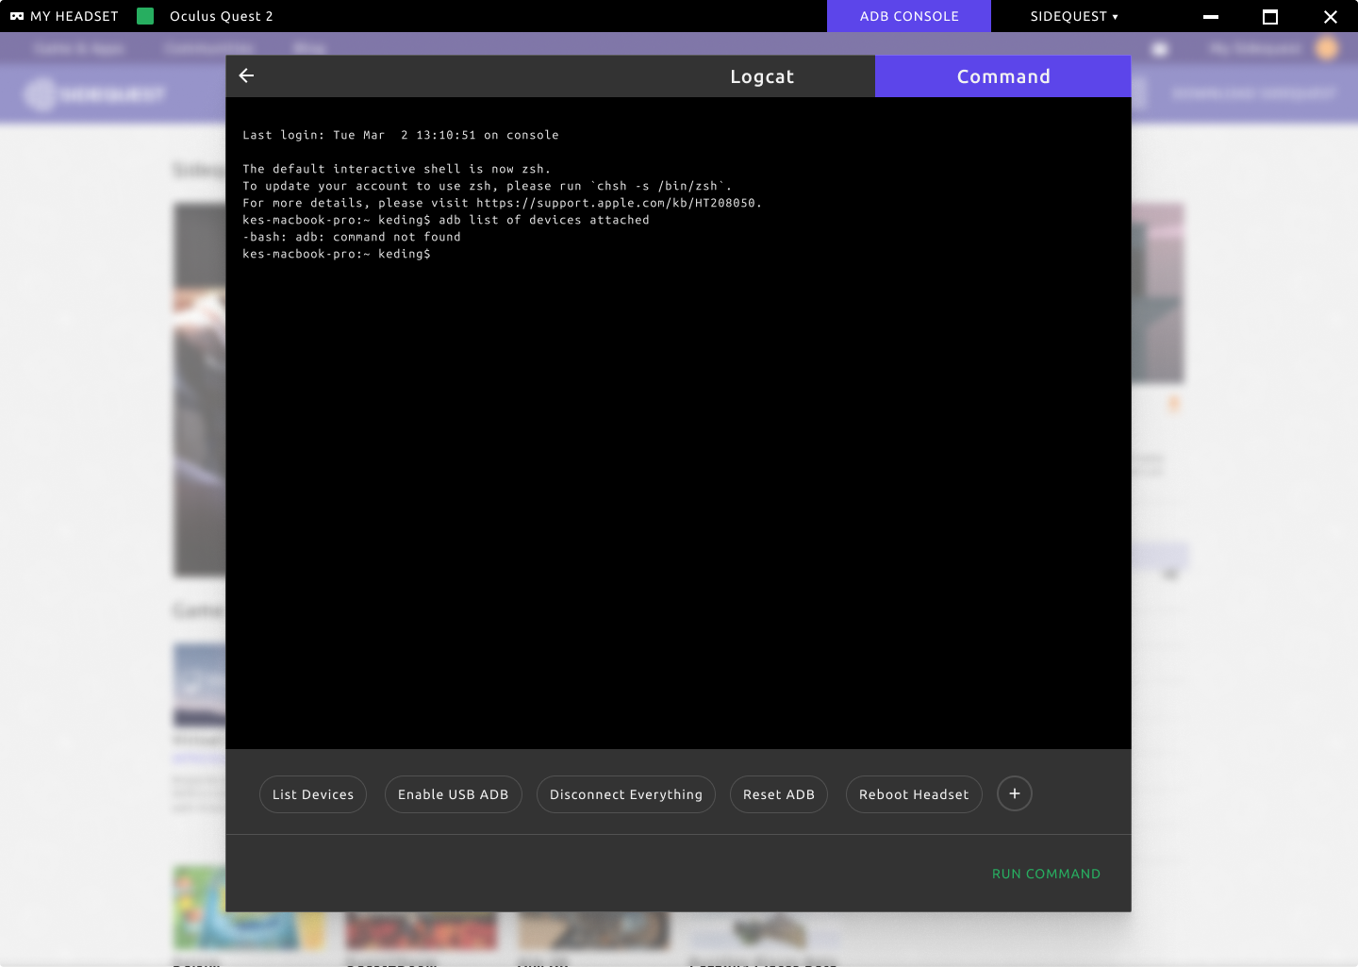Viewport: 1358px width, 967px height.
Task: Click the Apple support URL line in terminal
Action: [x=502, y=203]
